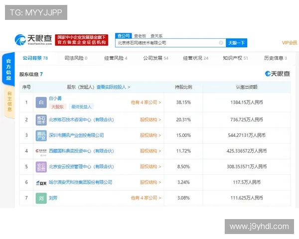
Task: Open 哈尔滨安天科技集团股份有限公司 link
Action: (x=81, y=182)
